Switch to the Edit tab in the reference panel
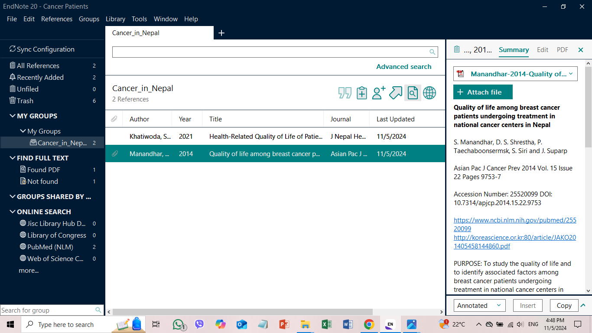This screenshot has height=333, width=592. coord(543,50)
